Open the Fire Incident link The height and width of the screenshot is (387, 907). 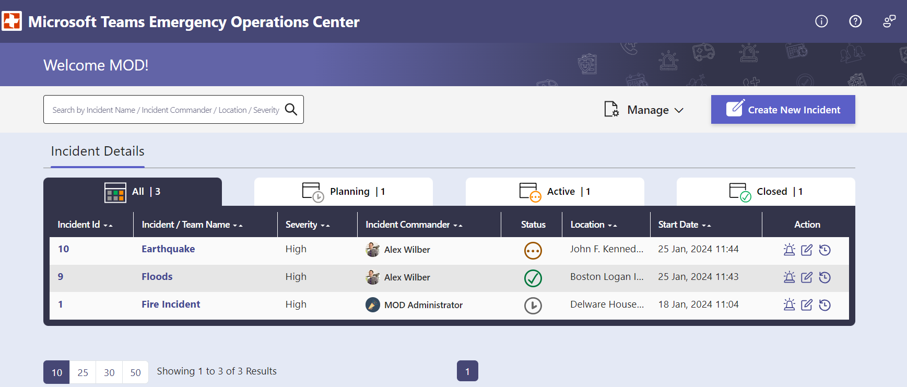(x=171, y=304)
